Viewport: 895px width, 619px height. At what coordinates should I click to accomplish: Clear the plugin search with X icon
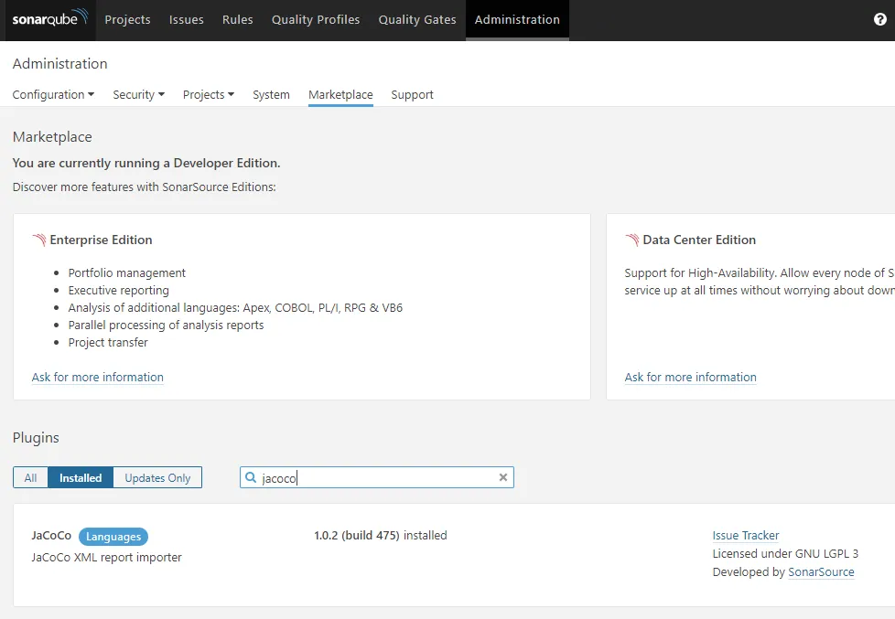click(x=502, y=477)
